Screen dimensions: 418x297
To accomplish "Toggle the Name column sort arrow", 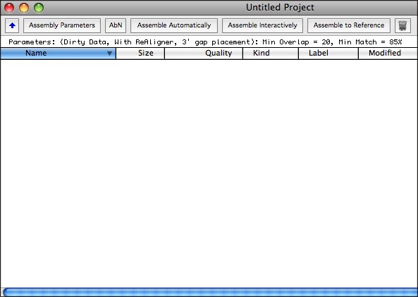I will click(x=109, y=53).
